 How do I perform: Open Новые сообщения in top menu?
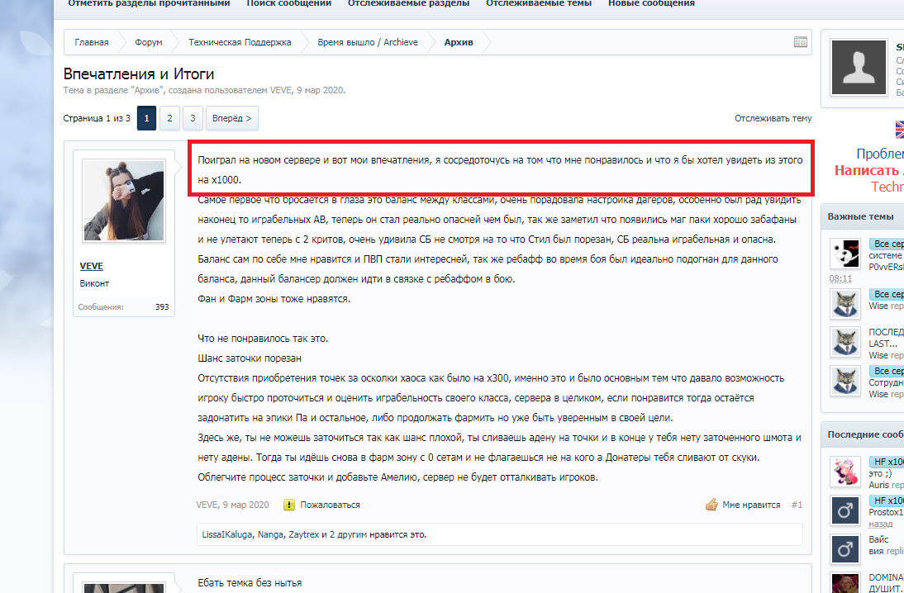point(651,3)
